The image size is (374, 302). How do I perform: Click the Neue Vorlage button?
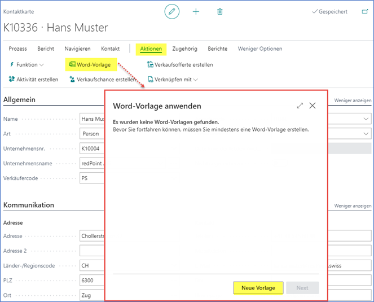[x=258, y=288]
